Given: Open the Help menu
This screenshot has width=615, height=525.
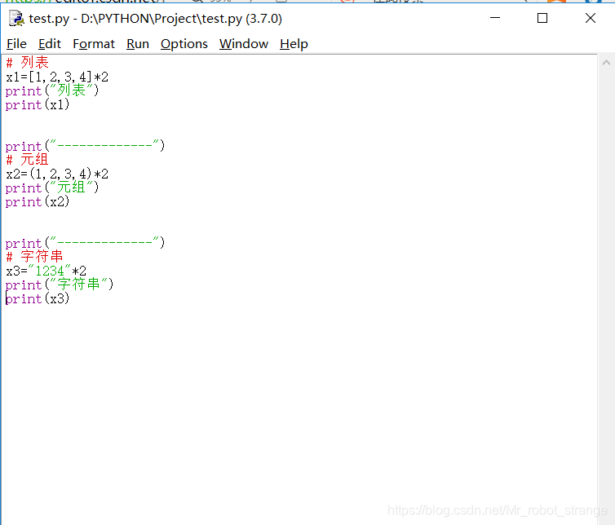Looking at the screenshot, I should coord(294,44).
